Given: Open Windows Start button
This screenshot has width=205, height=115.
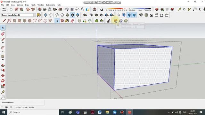Looking at the screenshot, I should coord(4,112).
